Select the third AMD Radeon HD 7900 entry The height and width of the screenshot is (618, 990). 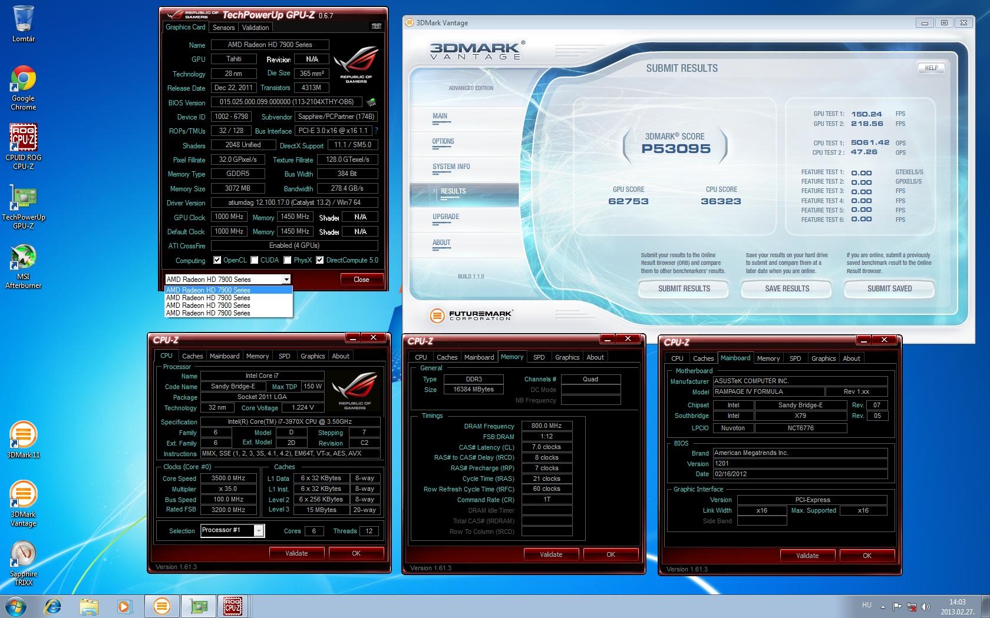[x=229, y=305]
